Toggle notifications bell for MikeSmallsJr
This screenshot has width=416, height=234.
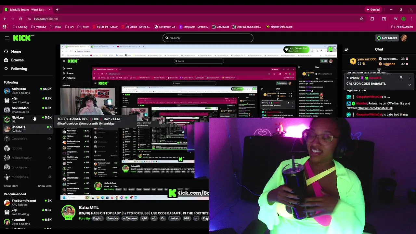pyautogui.click(x=50, y=158)
